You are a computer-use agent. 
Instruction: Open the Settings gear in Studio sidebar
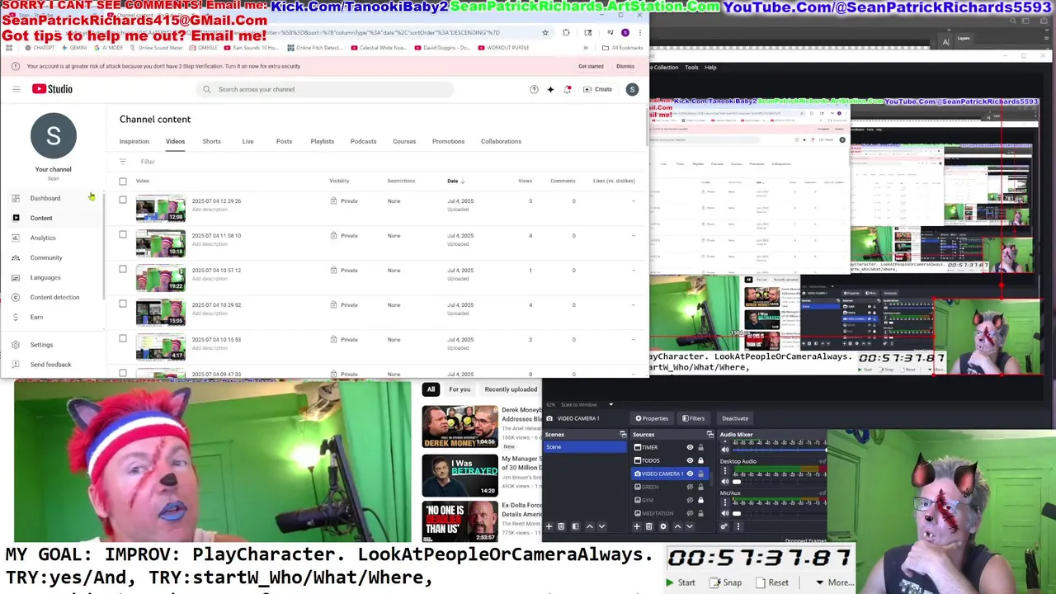tap(16, 345)
